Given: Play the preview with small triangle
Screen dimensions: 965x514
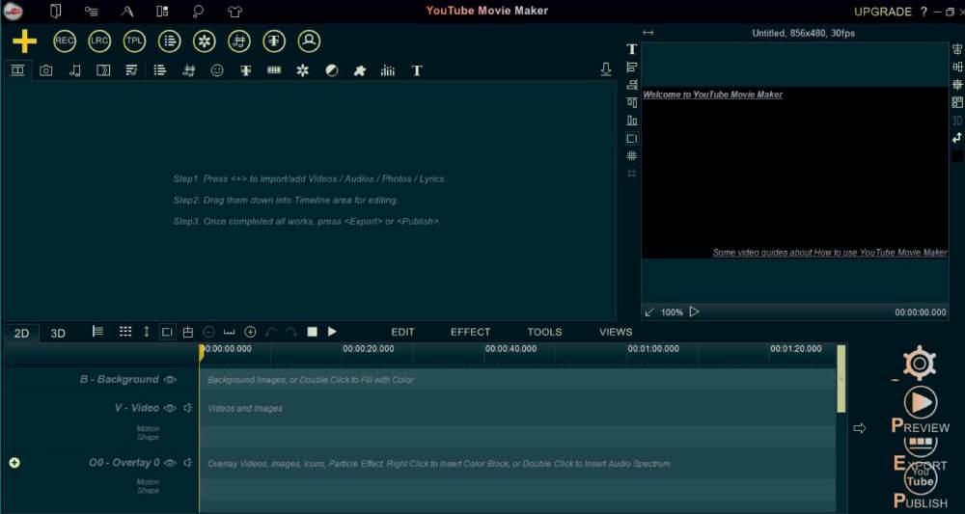Looking at the screenshot, I should [694, 311].
